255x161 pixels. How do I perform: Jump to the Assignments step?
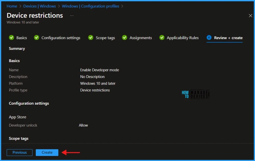(141, 38)
